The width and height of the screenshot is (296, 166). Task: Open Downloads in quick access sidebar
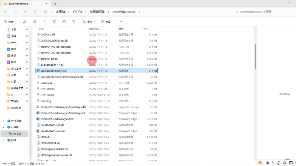click(14, 30)
